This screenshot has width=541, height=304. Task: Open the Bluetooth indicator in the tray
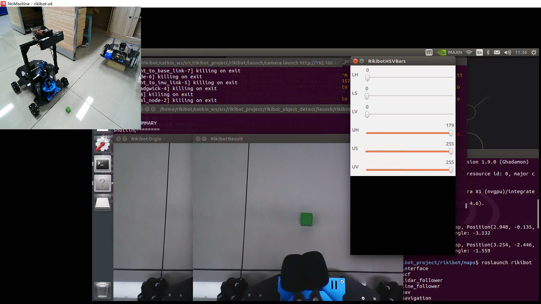coord(488,52)
